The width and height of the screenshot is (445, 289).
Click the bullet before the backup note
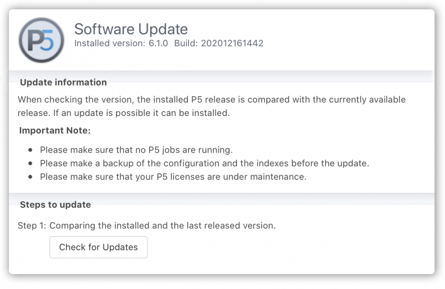click(30, 163)
